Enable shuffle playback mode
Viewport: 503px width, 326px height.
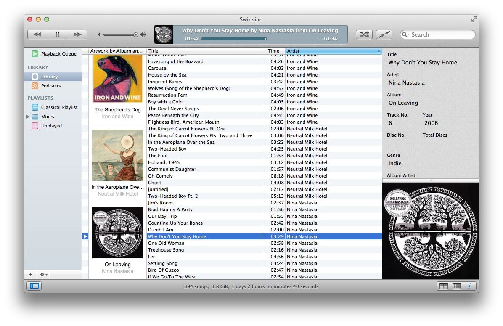tap(364, 34)
